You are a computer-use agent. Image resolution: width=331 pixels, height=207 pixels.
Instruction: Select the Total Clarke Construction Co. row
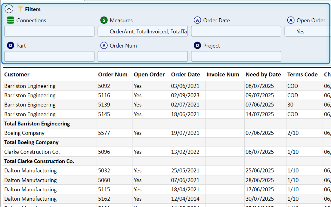click(167, 161)
